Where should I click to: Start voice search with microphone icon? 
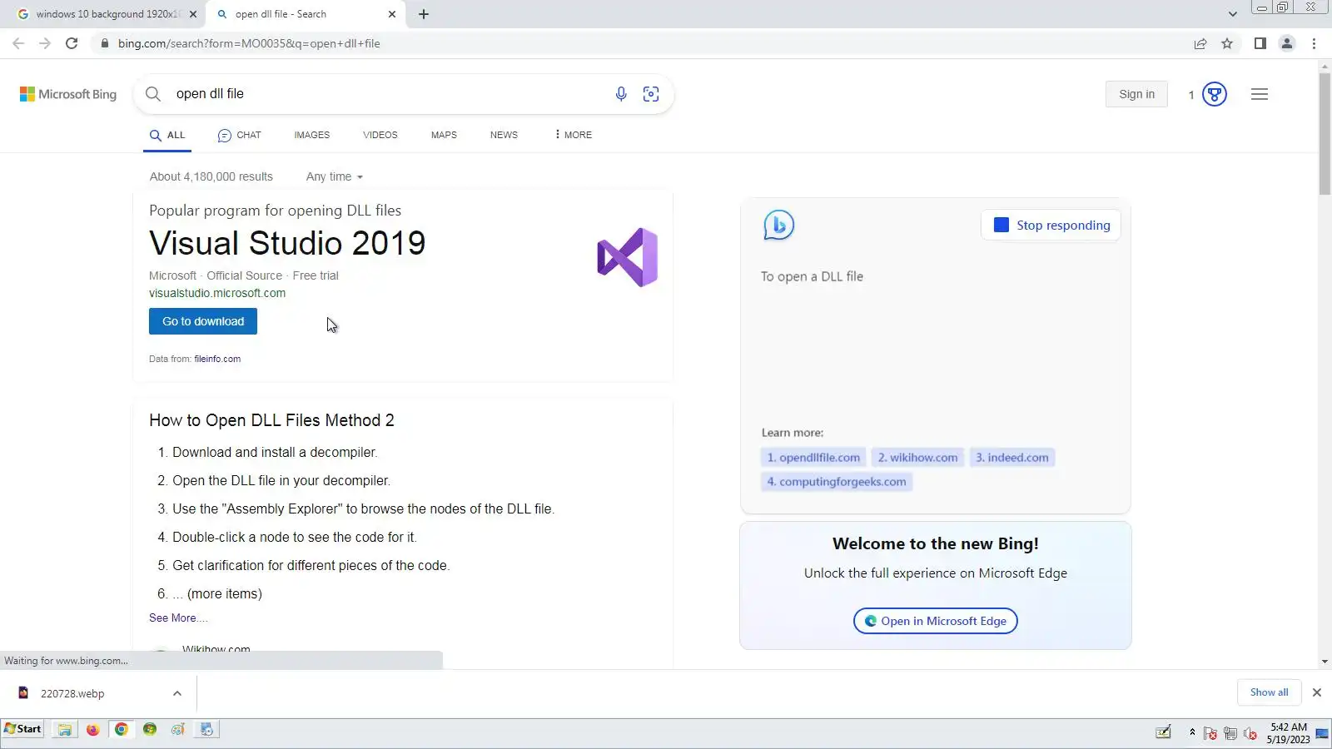tap(621, 94)
